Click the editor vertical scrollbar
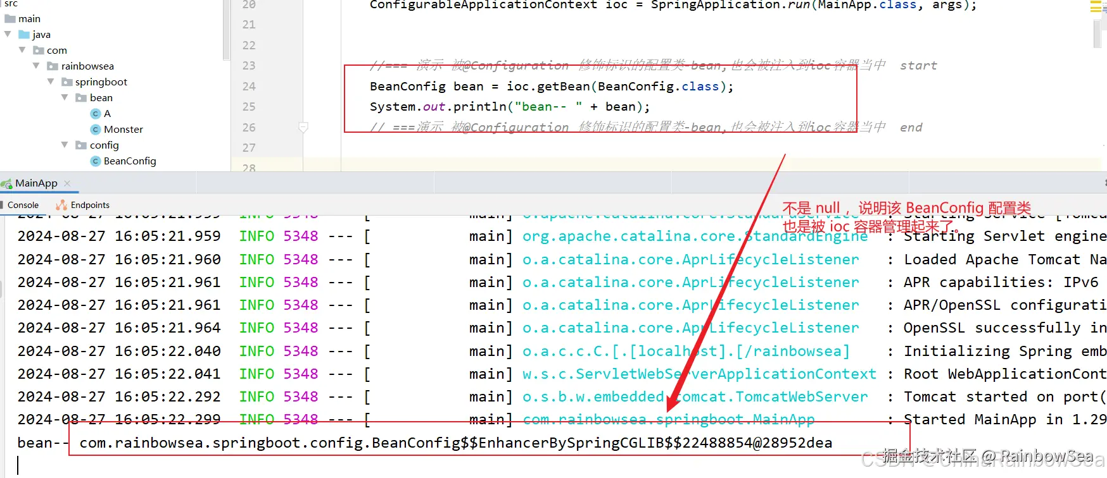Image resolution: width=1107 pixels, height=478 pixels. pyautogui.click(x=1097, y=33)
